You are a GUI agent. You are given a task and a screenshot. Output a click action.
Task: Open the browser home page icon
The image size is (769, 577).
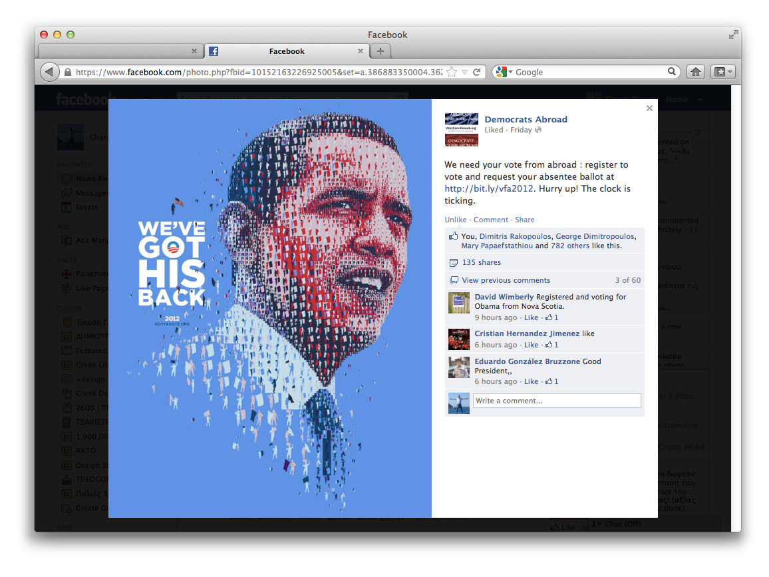tap(695, 72)
